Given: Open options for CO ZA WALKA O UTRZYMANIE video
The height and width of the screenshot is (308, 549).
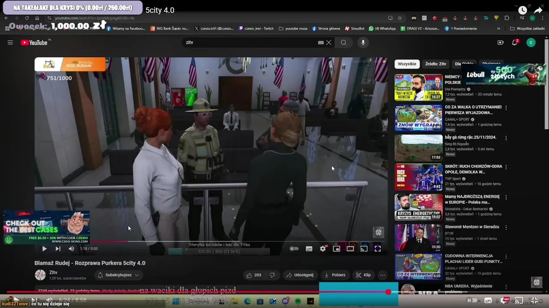Looking at the screenshot, I should [x=506, y=108].
